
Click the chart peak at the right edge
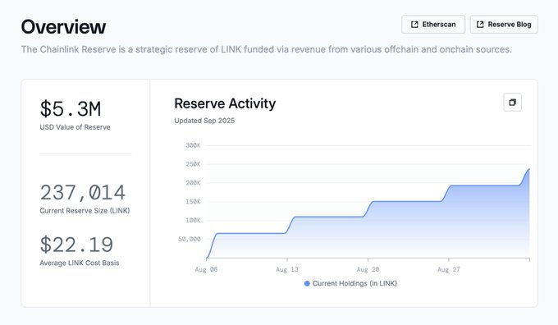point(529,169)
